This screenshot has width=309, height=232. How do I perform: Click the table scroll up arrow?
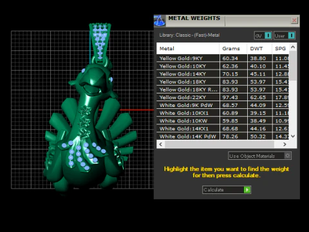click(x=293, y=47)
